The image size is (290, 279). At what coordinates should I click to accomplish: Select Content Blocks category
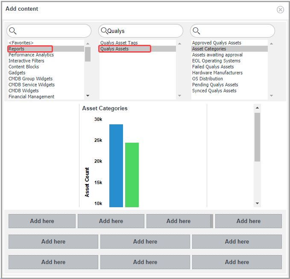coord(46,67)
